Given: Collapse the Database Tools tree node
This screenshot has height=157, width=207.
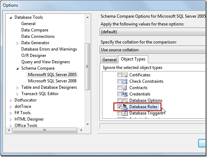Looking at the screenshot, I should (x=11, y=18).
